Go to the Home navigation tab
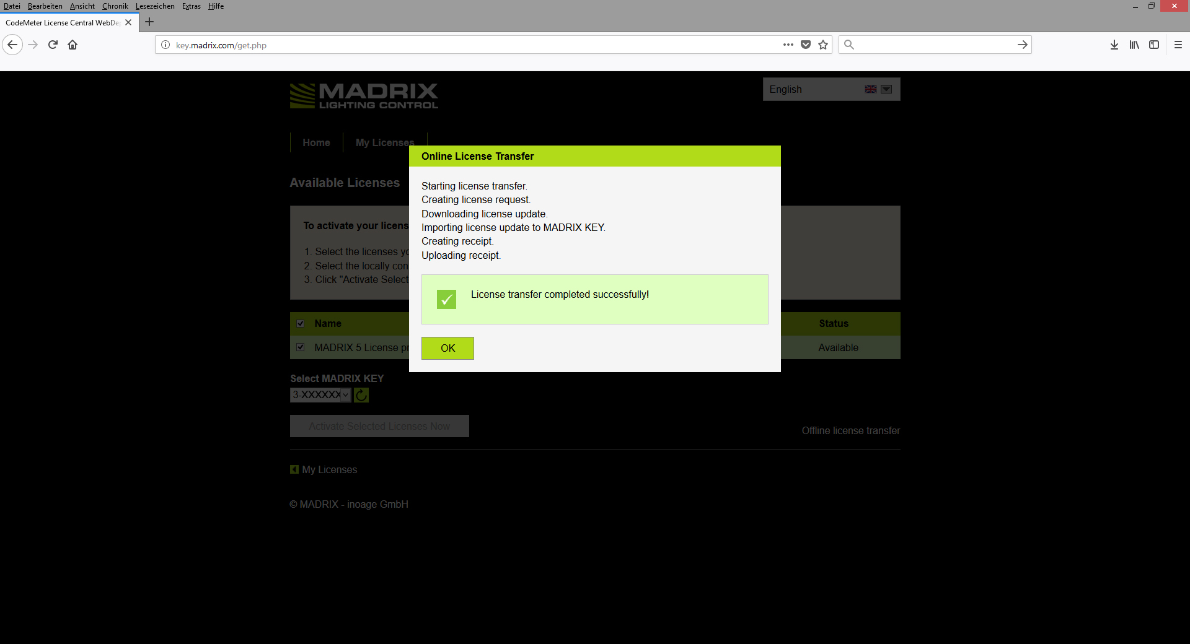1190x644 pixels. [x=316, y=142]
